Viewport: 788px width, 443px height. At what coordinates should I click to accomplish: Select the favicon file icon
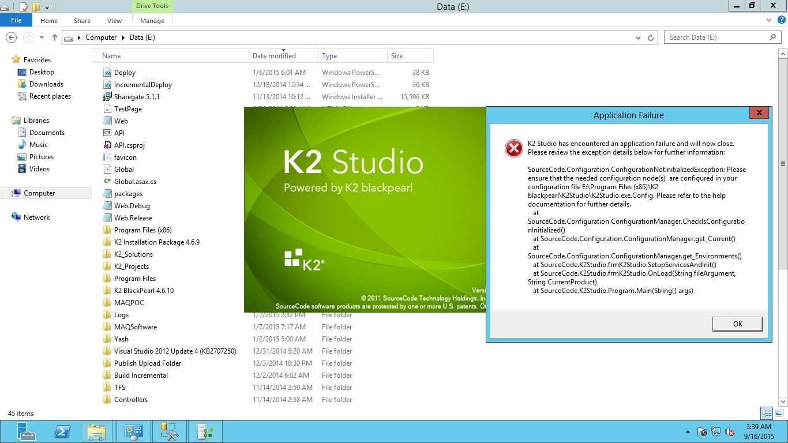(107, 157)
